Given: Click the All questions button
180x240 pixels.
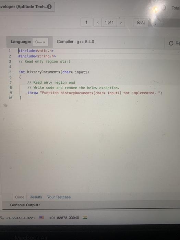Looking at the screenshot, I should tap(141, 23).
